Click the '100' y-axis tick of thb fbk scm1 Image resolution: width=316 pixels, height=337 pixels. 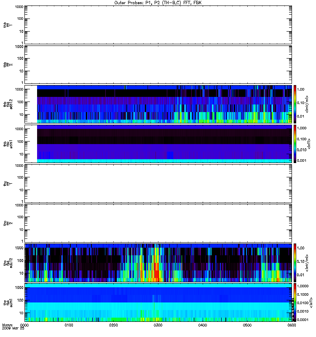point(20,142)
